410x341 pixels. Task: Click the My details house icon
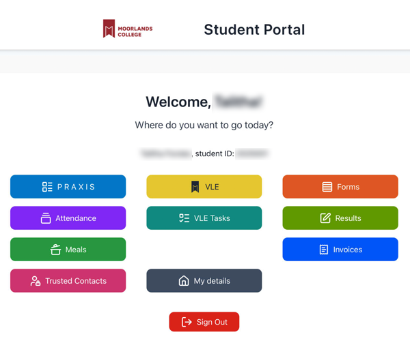[184, 281]
